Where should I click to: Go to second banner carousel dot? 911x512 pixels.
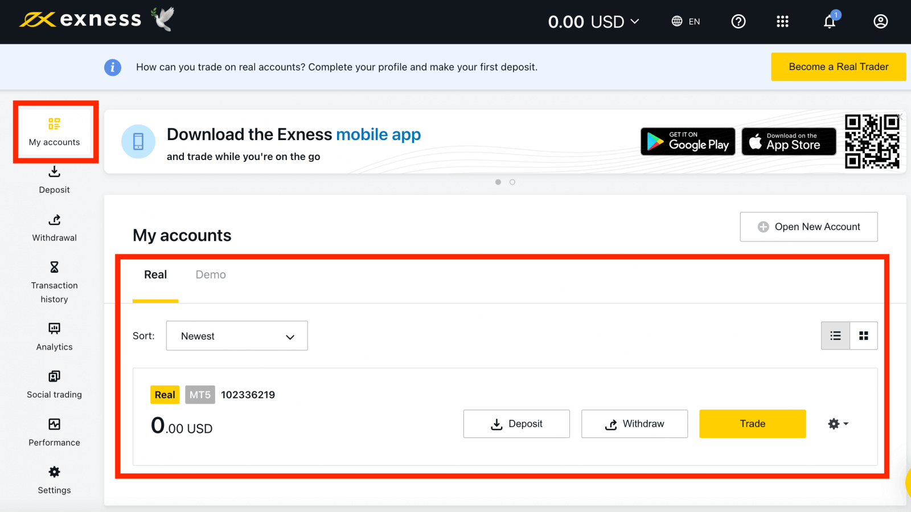pyautogui.click(x=512, y=182)
